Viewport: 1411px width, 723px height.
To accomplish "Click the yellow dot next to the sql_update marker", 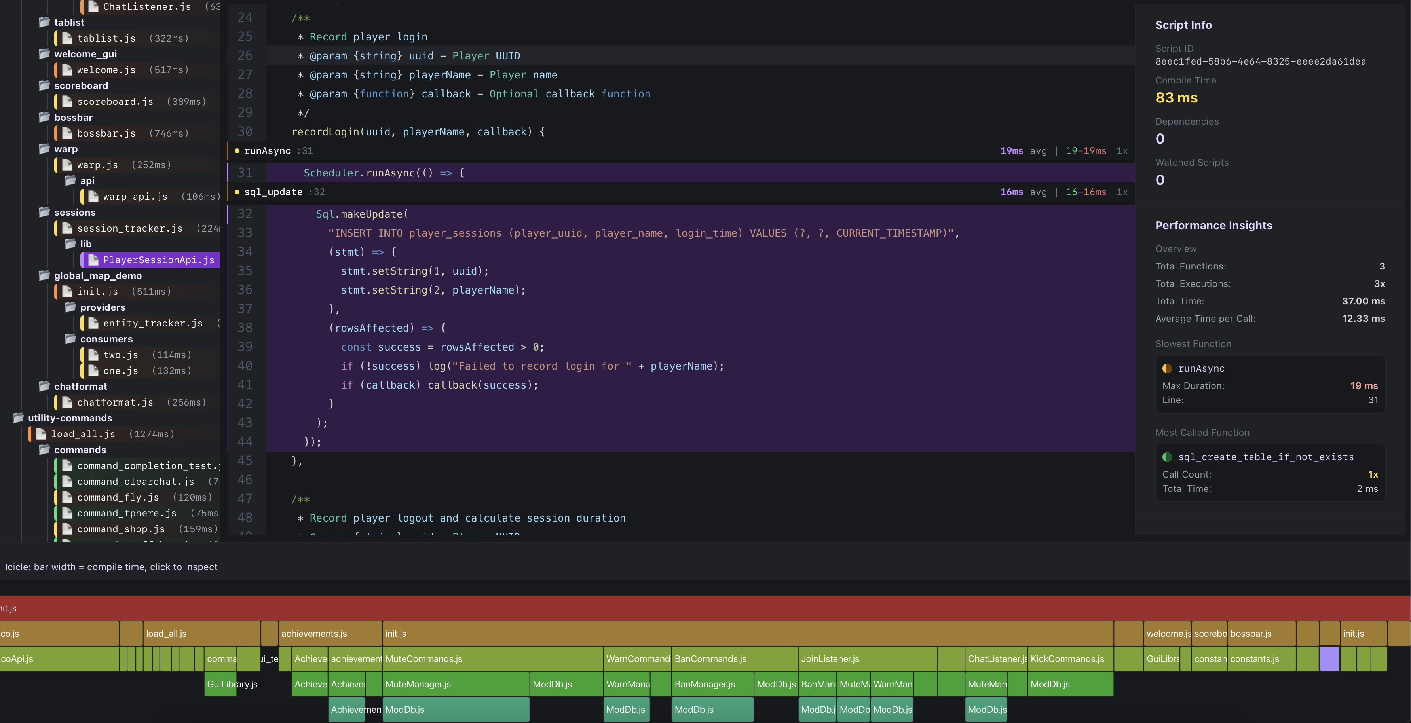I will 237,192.
